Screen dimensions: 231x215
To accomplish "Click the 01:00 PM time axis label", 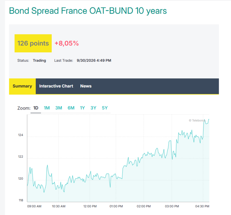I will coord(116,206).
